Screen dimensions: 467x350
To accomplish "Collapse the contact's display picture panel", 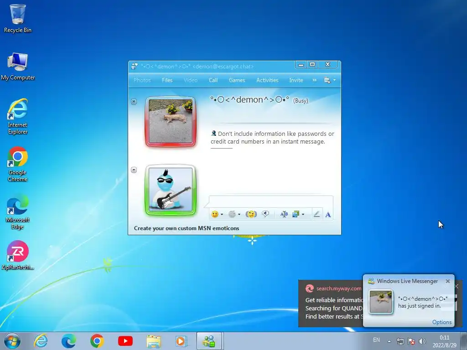I will pyautogui.click(x=134, y=102).
